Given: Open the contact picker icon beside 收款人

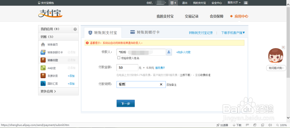Looking at the screenshot, I should pos(169,52).
